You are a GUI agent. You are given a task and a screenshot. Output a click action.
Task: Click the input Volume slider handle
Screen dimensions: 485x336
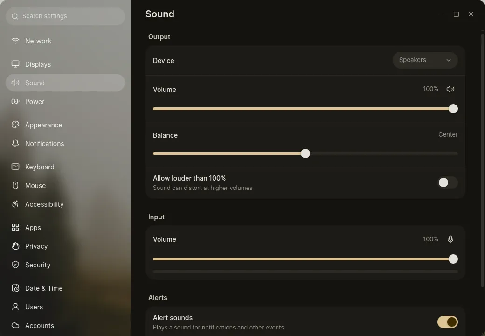pos(453,259)
